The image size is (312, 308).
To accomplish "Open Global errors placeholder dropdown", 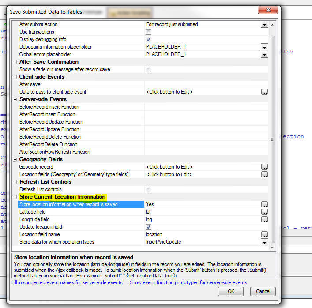I will pos(264,55).
